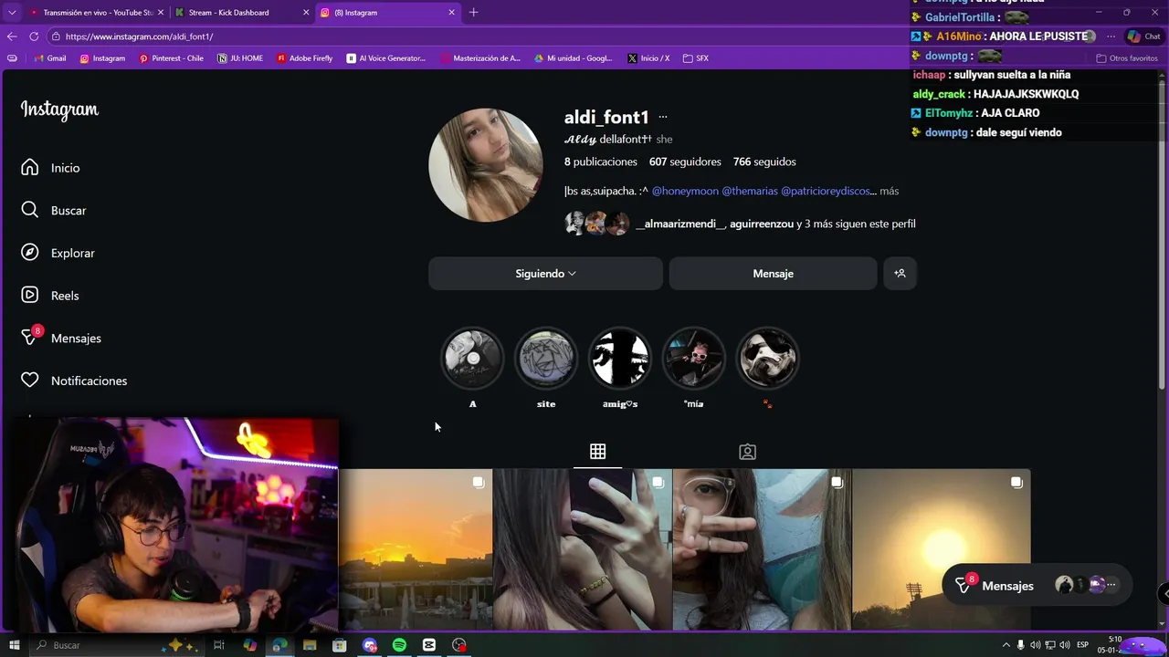Open the Adobe Firefly bookmark
Screen dimensions: 1169x657
304,58
